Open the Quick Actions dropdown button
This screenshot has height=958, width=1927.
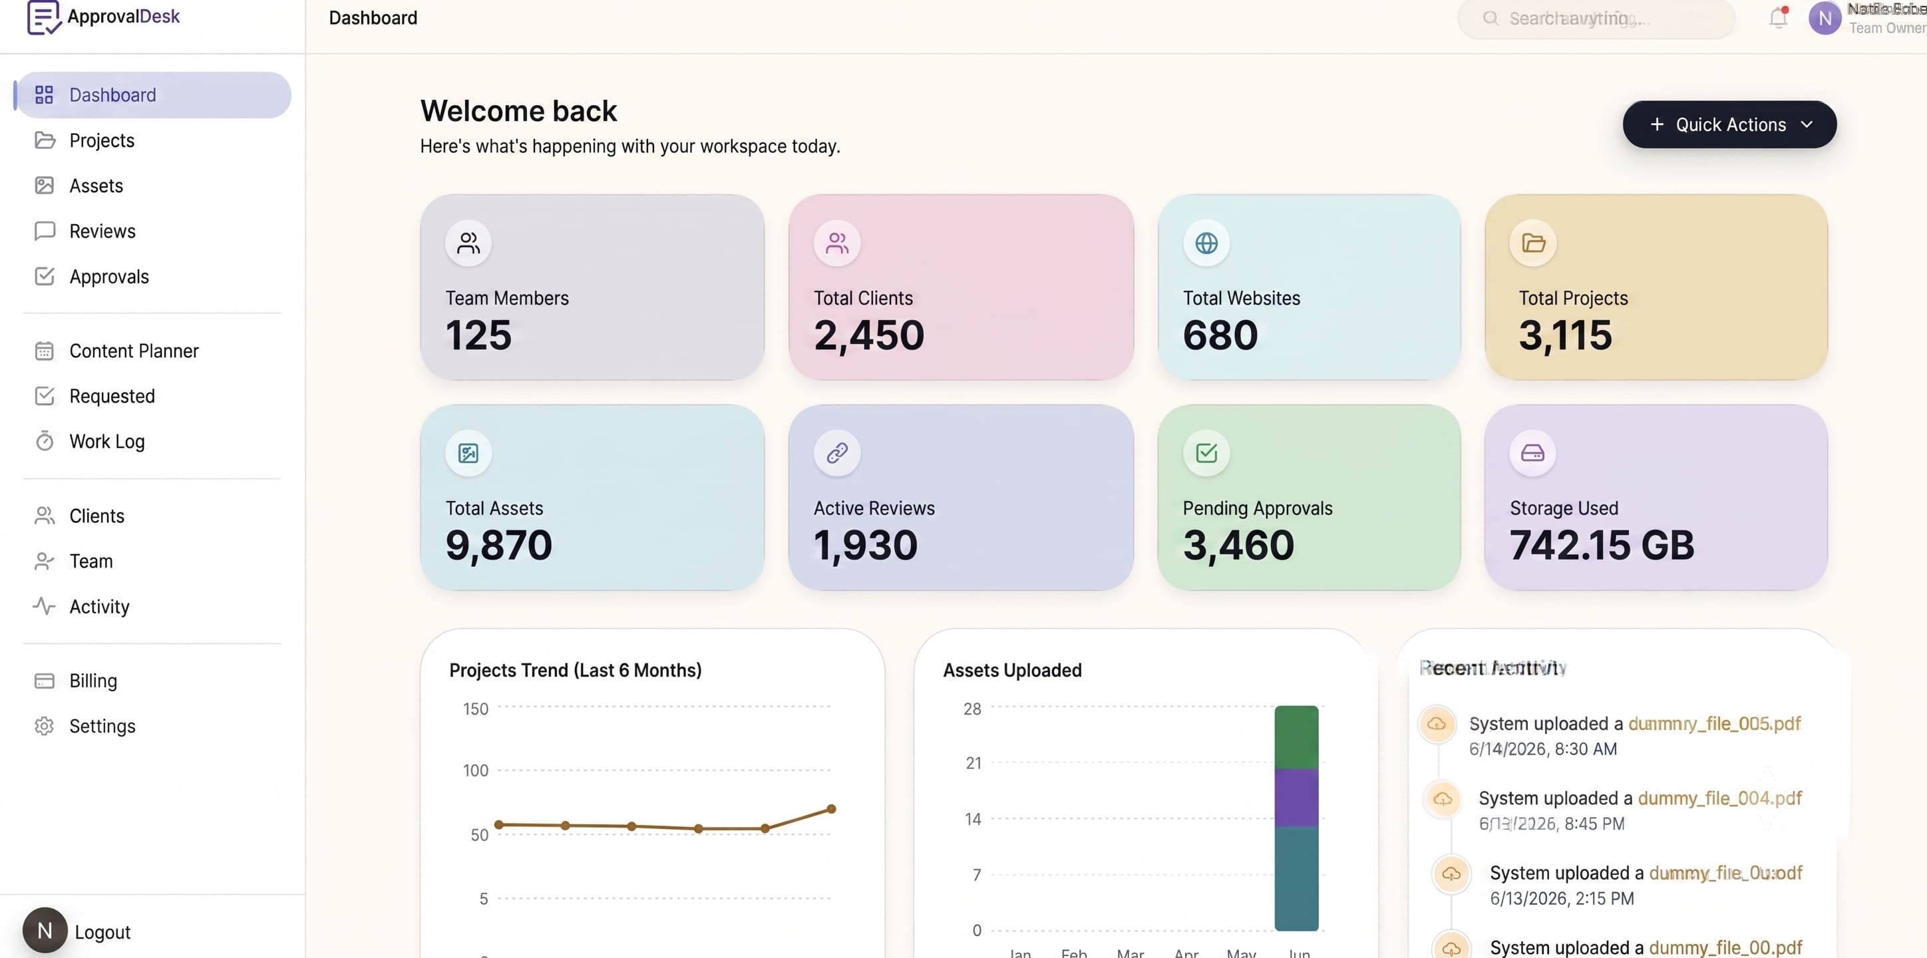[x=1729, y=124]
